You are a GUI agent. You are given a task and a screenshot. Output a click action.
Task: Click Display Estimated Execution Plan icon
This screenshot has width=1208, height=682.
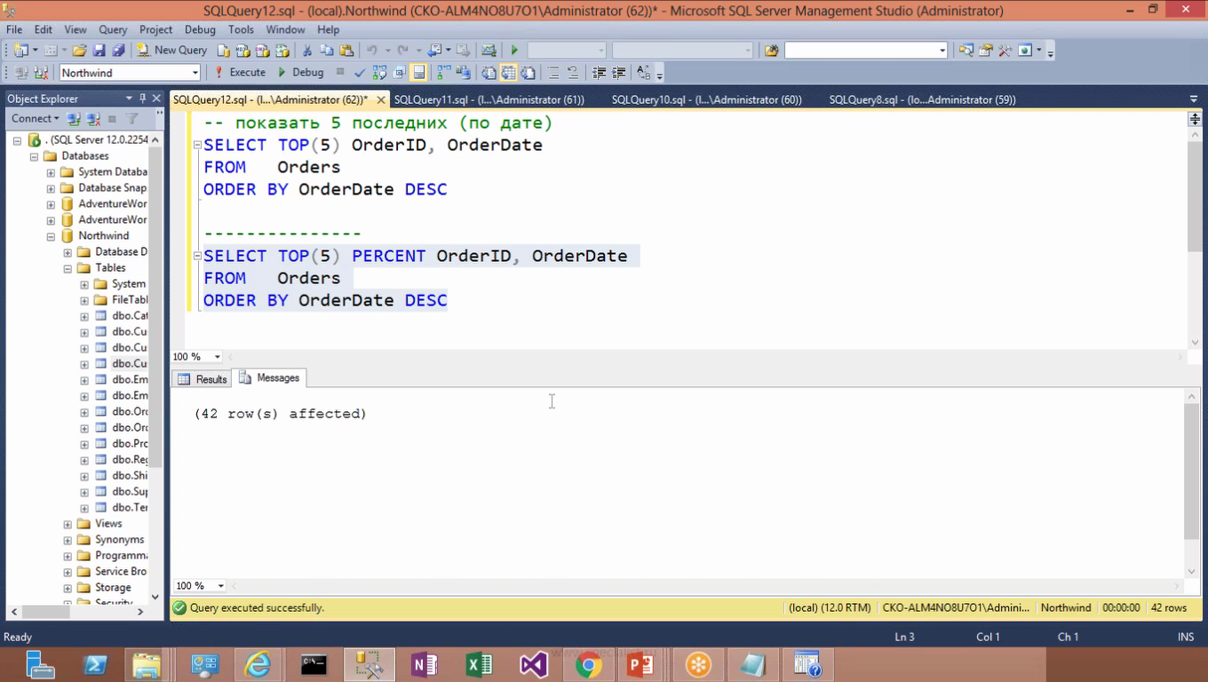point(379,73)
